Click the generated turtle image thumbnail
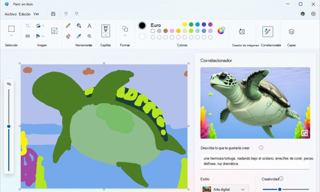This screenshot has height=192, width=320. click(255, 102)
